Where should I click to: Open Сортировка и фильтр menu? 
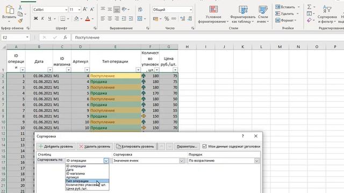[327, 14]
